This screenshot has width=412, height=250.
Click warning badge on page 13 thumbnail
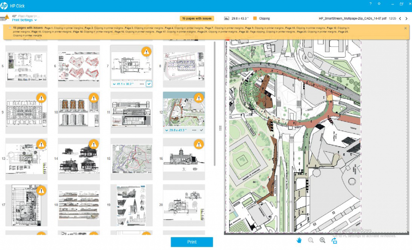click(x=41, y=144)
